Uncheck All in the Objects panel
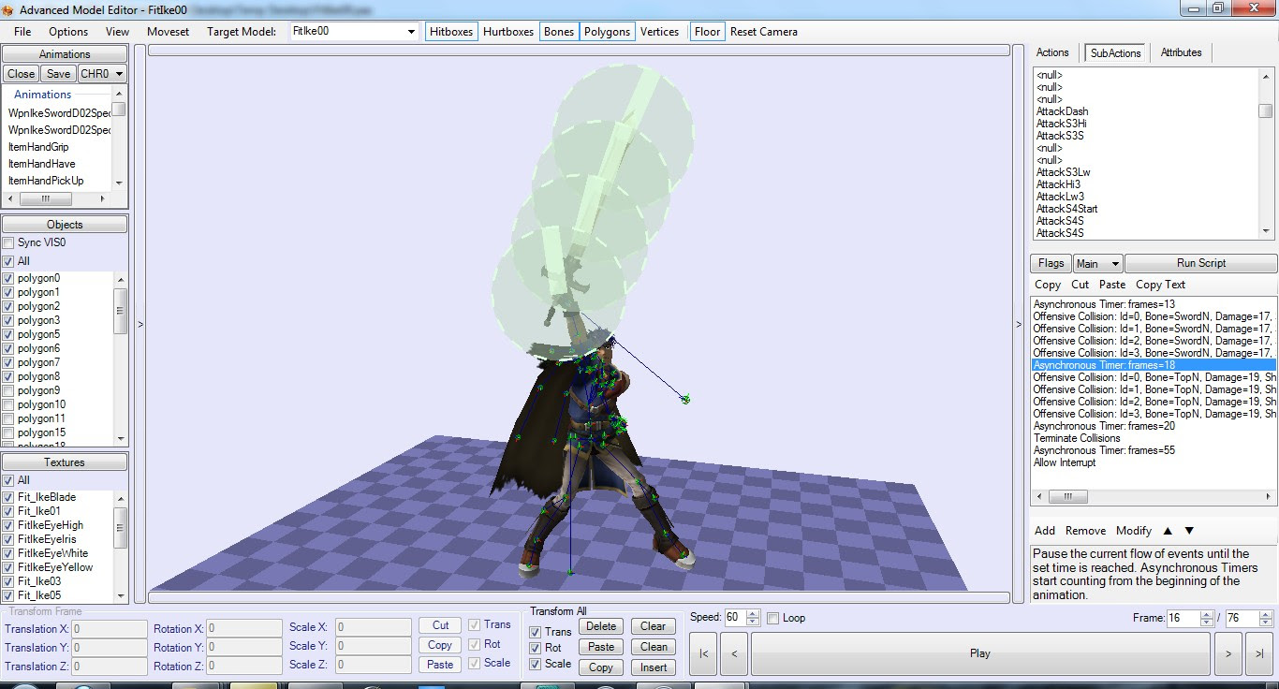This screenshot has height=689, width=1279. click(9, 261)
